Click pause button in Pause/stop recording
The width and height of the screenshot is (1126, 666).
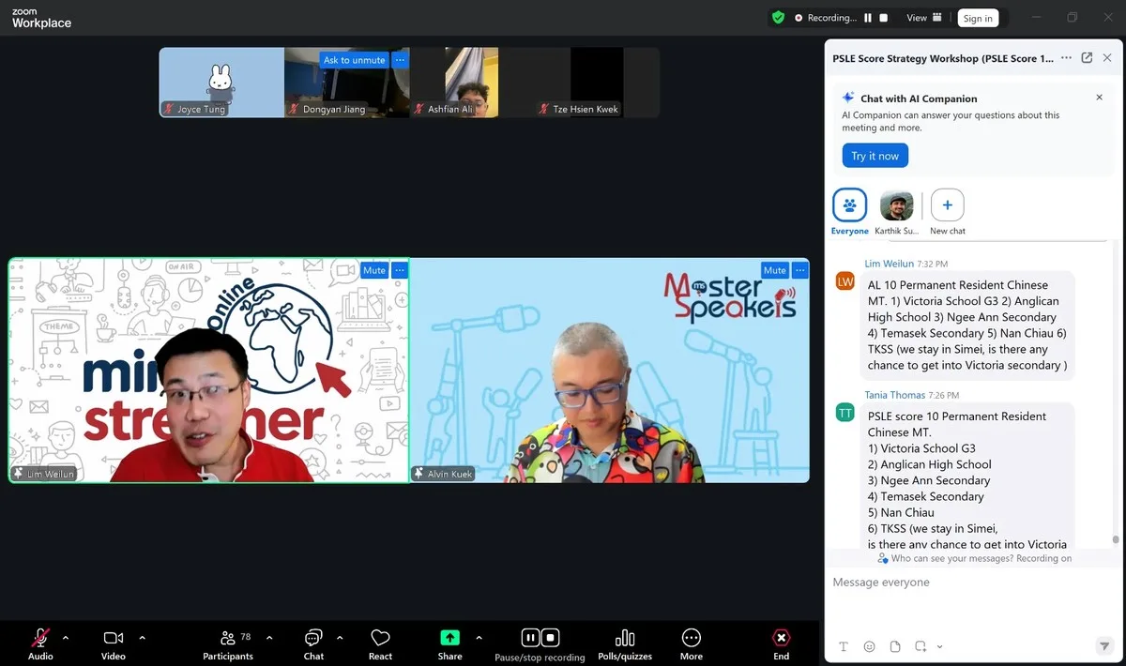tap(530, 638)
